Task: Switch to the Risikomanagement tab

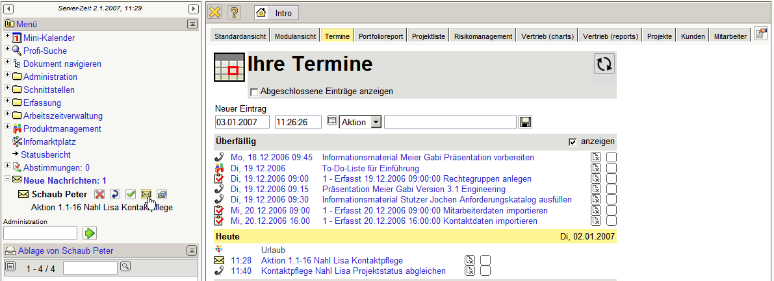Action: coord(483,36)
